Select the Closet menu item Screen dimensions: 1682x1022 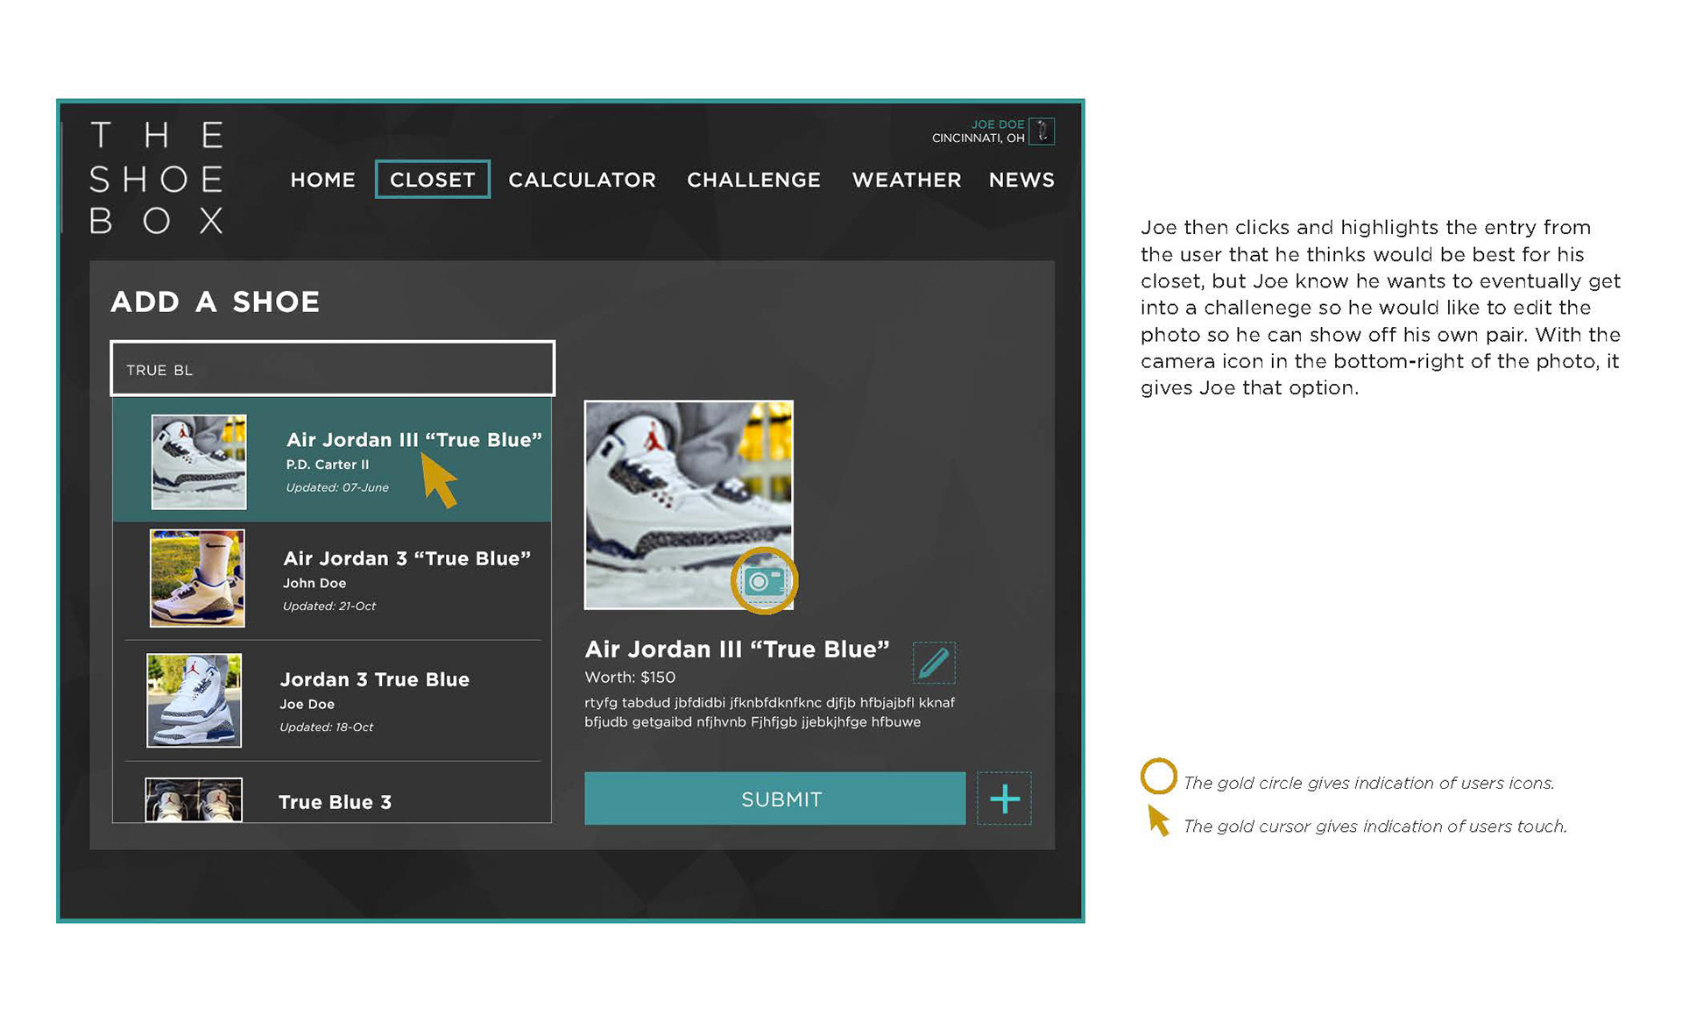click(433, 180)
